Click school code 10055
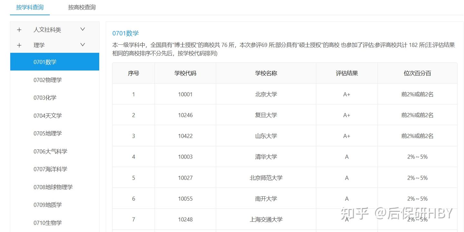This screenshot has height=232, width=464. click(x=185, y=199)
